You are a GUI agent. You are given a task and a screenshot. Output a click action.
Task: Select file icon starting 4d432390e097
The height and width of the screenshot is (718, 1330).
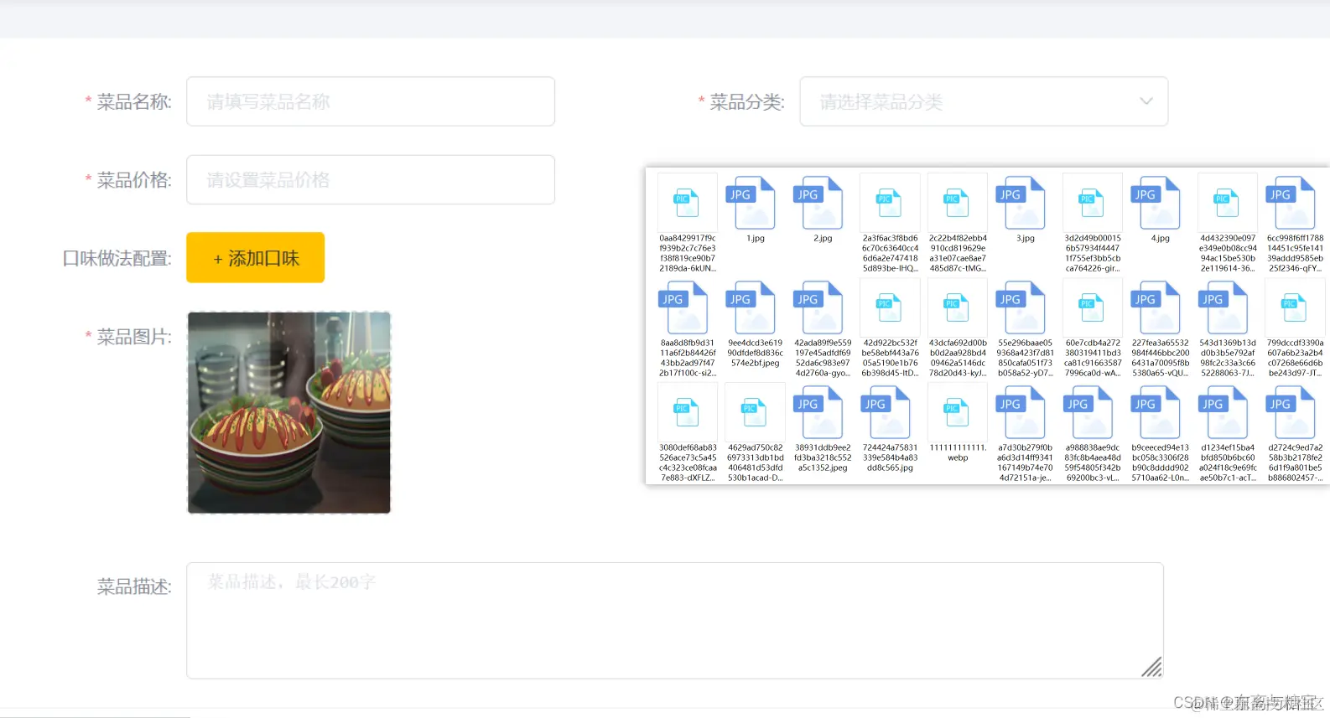pyautogui.click(x=1228, y=203)
